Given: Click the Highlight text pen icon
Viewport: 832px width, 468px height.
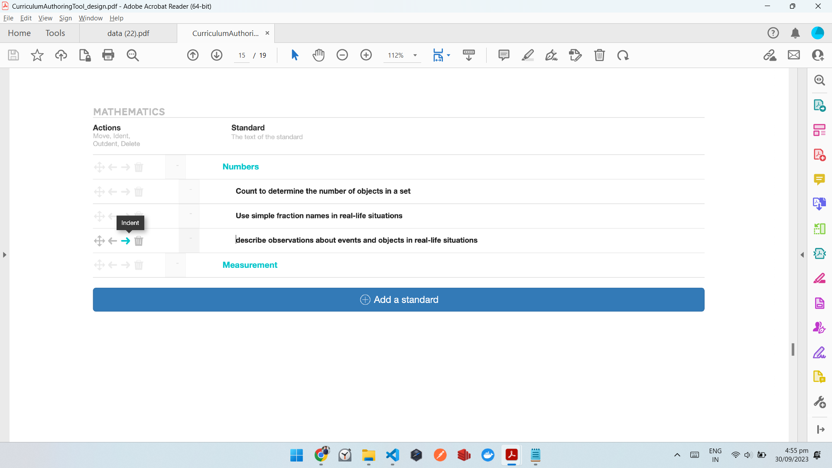Looking at the screenshot, I should (x=527, y=55).
